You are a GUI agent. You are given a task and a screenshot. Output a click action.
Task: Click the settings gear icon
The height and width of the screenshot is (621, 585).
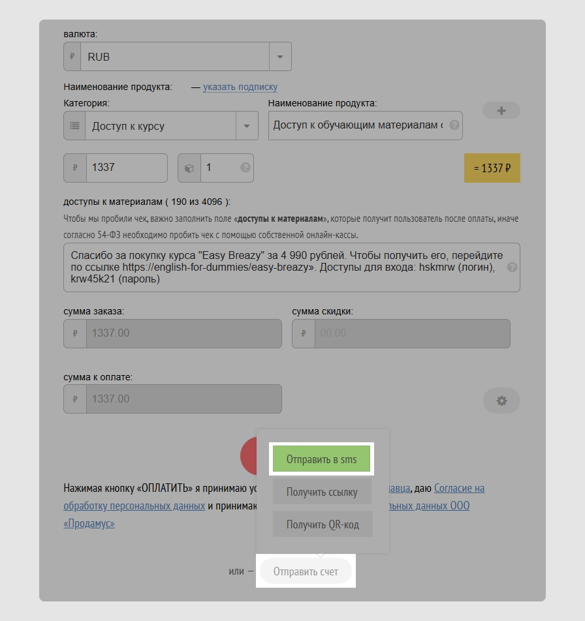tap(501, 401)
